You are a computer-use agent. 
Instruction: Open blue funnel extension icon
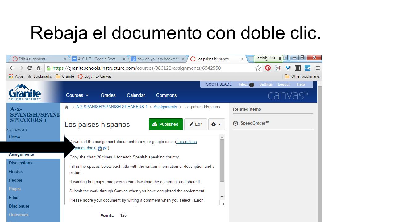288,68
